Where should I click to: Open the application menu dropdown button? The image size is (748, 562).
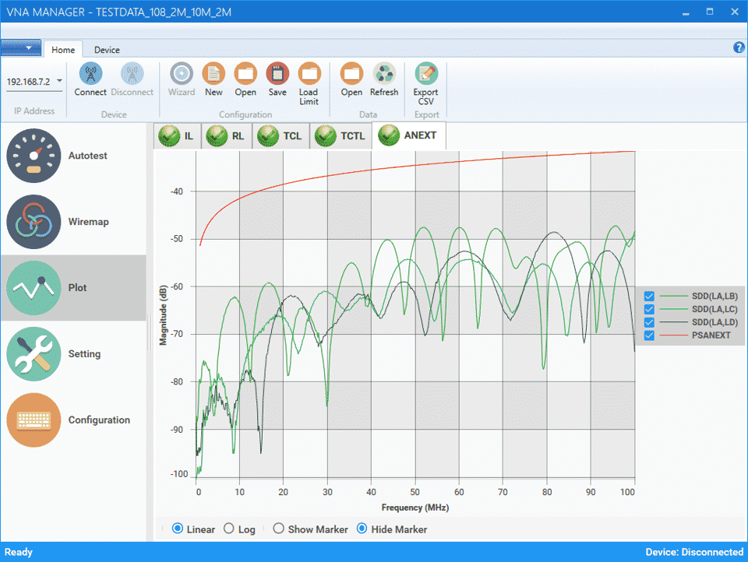pos(21,47)
